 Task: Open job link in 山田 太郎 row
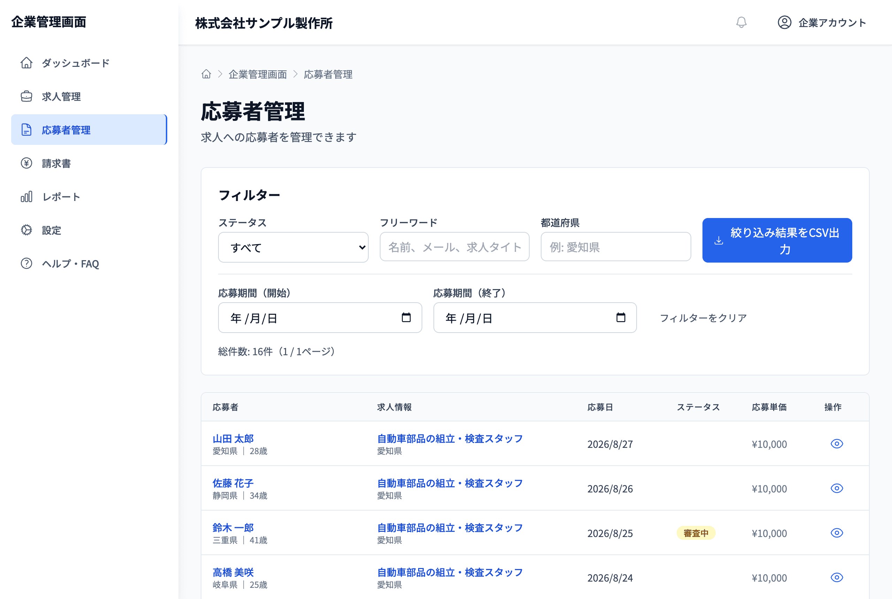click(x=450, y=438)
